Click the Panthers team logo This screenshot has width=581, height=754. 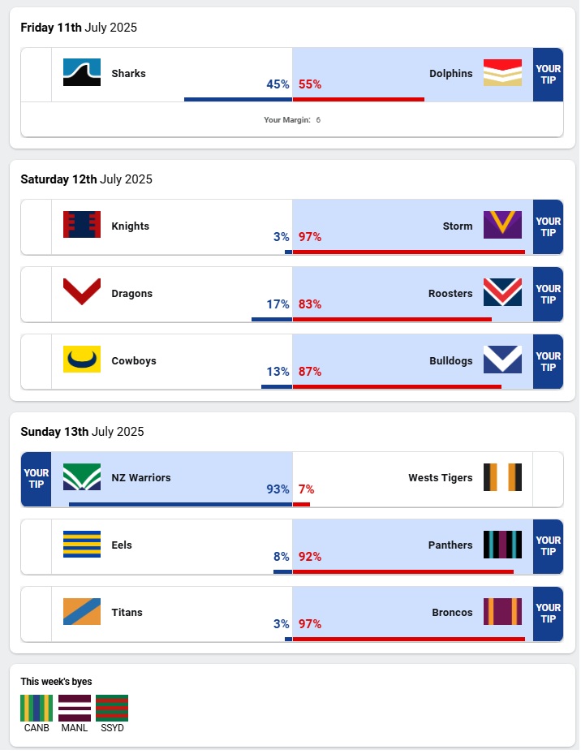(502, 545)
